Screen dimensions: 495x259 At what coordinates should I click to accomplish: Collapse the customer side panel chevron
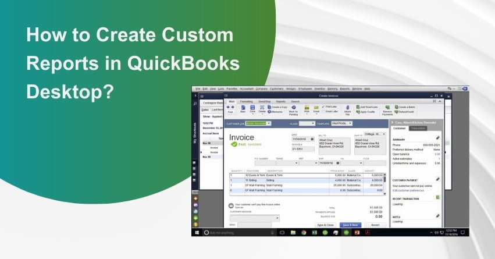pos(393,122)
